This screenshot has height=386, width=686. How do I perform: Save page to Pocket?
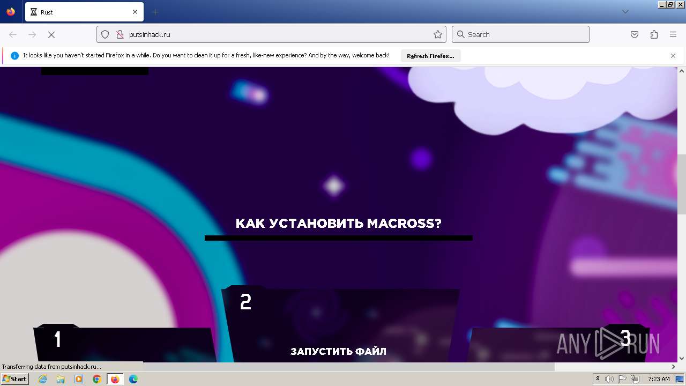635,34
